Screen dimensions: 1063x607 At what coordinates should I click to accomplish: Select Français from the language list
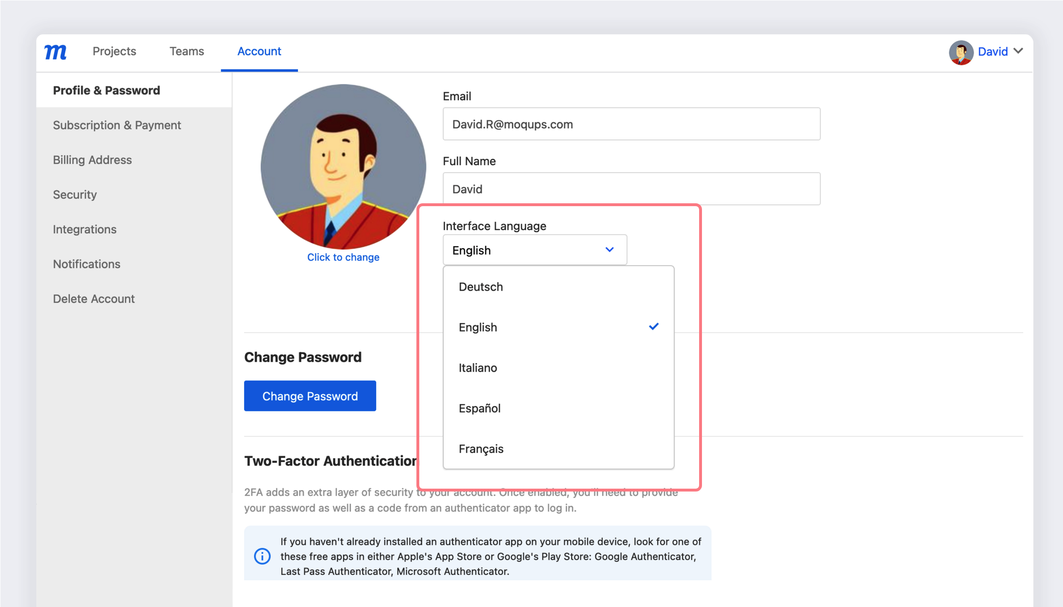pos(481,449)
